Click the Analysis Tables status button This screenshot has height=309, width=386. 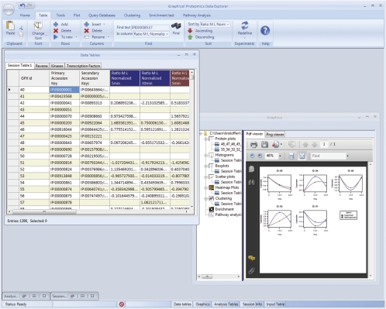tap(226, 304)
